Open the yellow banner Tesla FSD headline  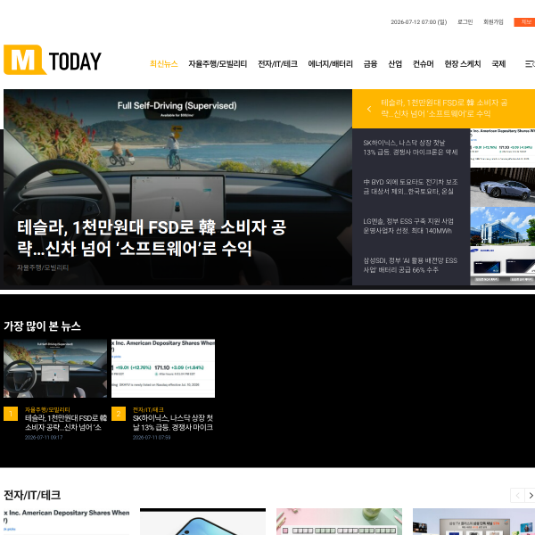(444, 108)
